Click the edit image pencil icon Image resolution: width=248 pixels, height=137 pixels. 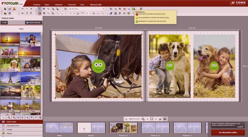[x=111, y=14]
